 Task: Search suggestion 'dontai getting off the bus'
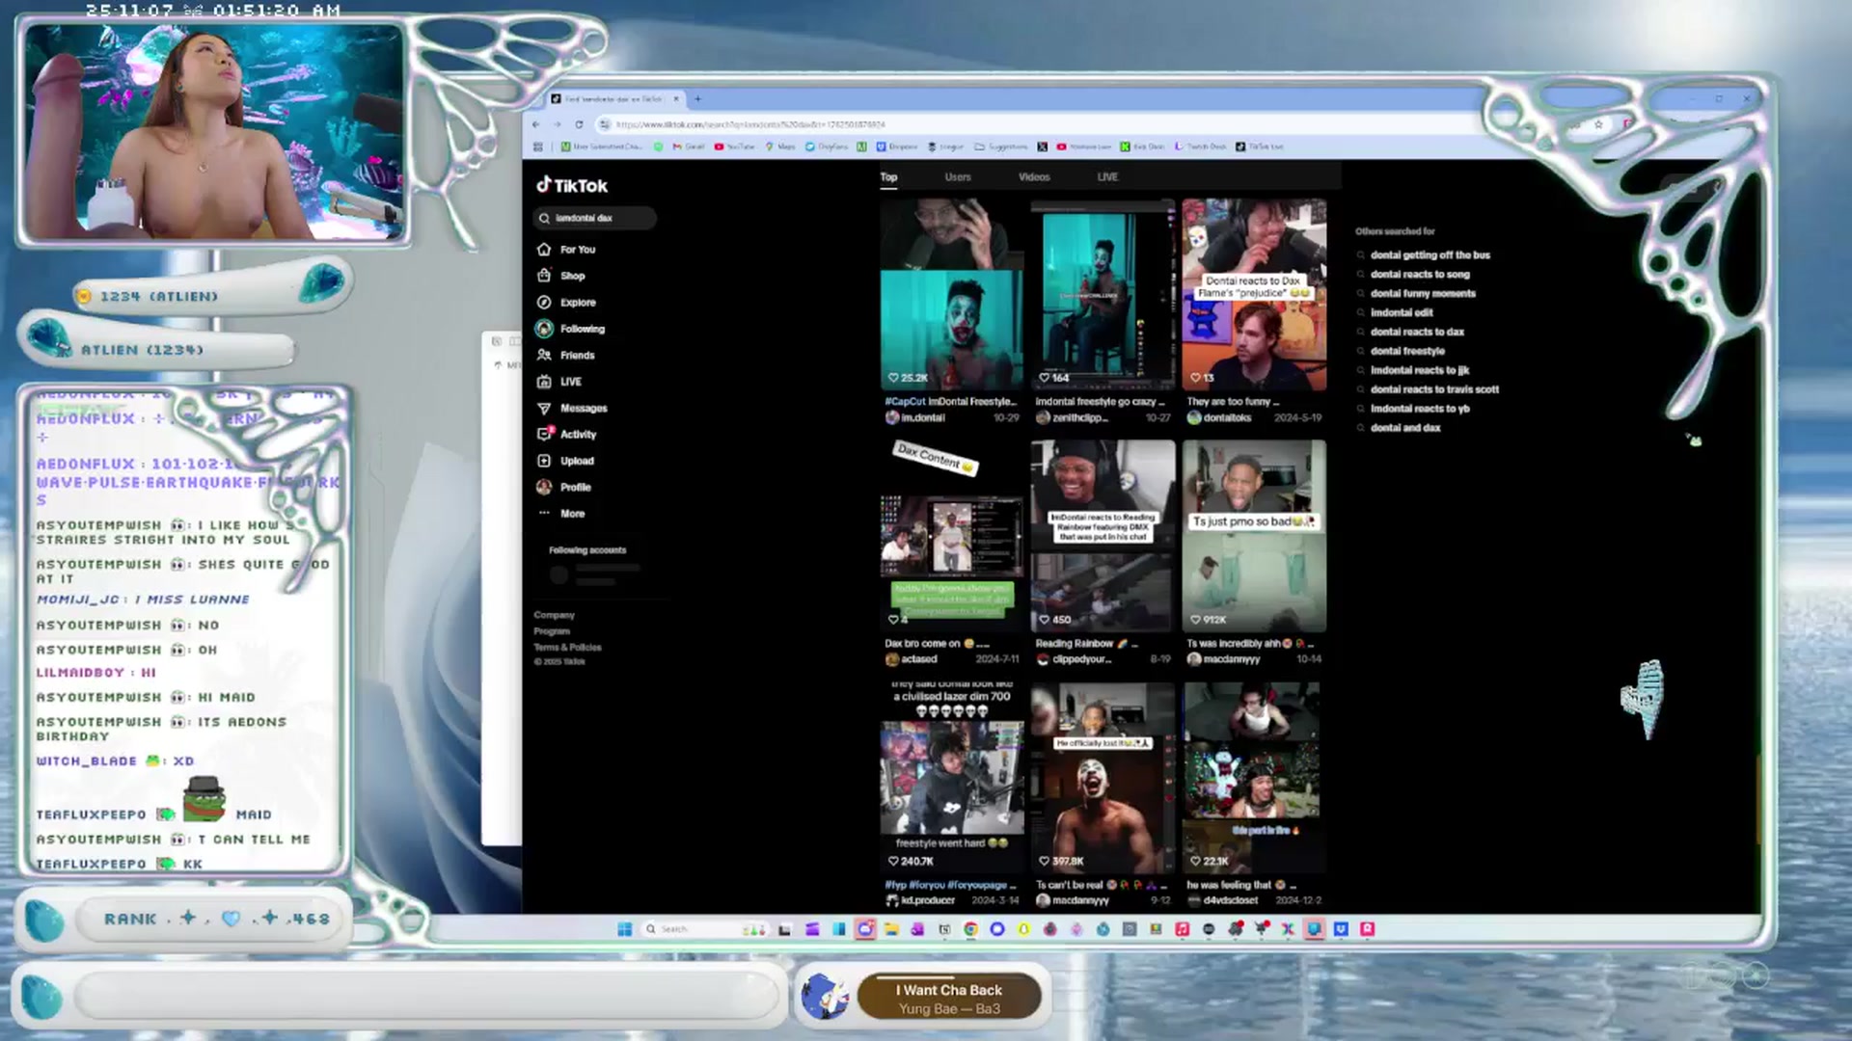(1430, 255)
